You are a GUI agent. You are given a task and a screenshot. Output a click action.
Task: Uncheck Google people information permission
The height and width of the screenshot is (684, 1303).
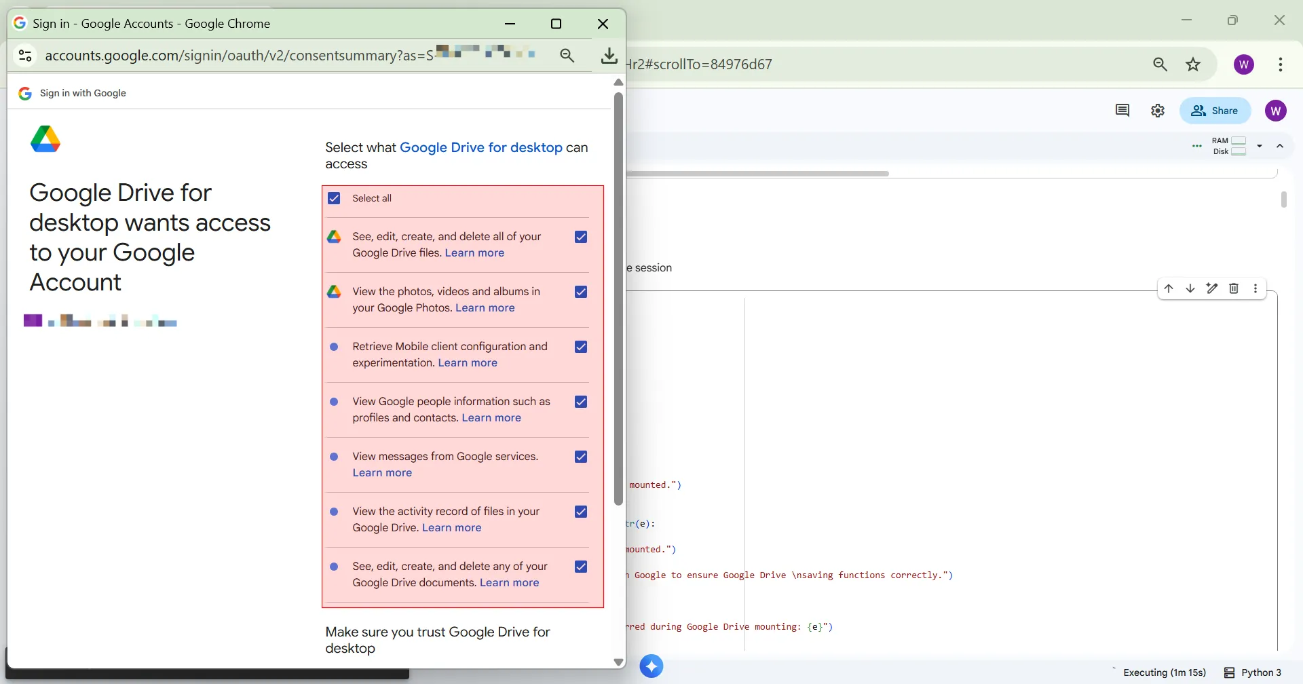point(581,402)
